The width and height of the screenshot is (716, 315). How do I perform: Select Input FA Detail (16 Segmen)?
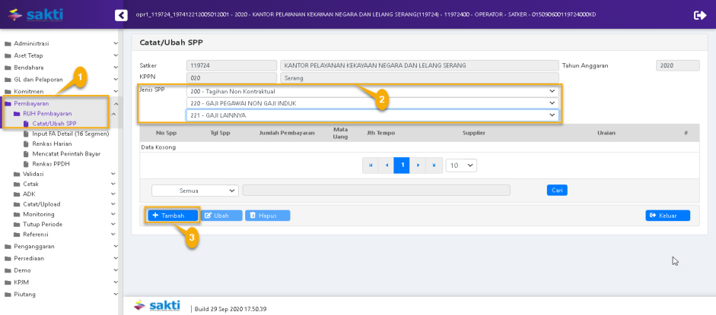pos(70,133)
